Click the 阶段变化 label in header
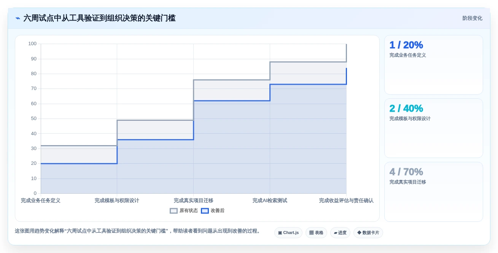Screen dimensions: 498x253 472,18
